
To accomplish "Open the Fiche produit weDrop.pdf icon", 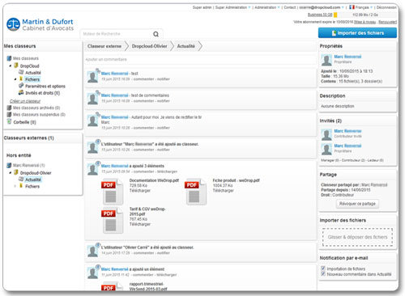I will (x=195, y=192).
